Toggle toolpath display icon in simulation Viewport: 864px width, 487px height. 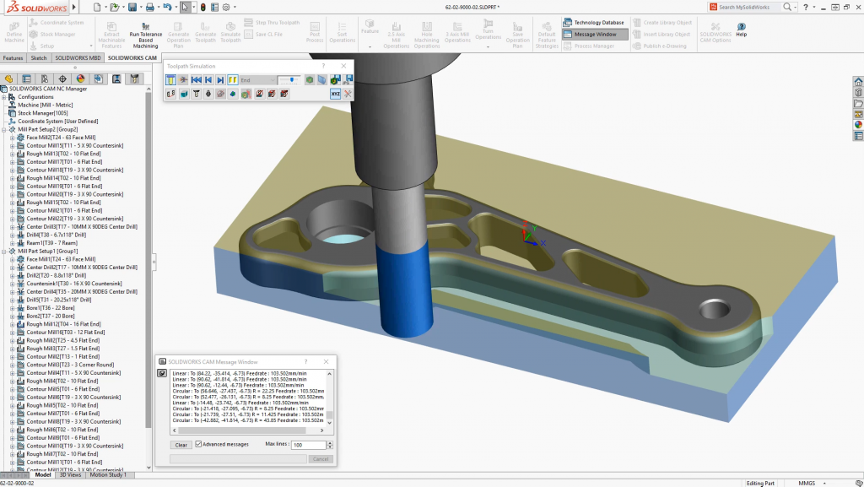(x=170, y=95)
